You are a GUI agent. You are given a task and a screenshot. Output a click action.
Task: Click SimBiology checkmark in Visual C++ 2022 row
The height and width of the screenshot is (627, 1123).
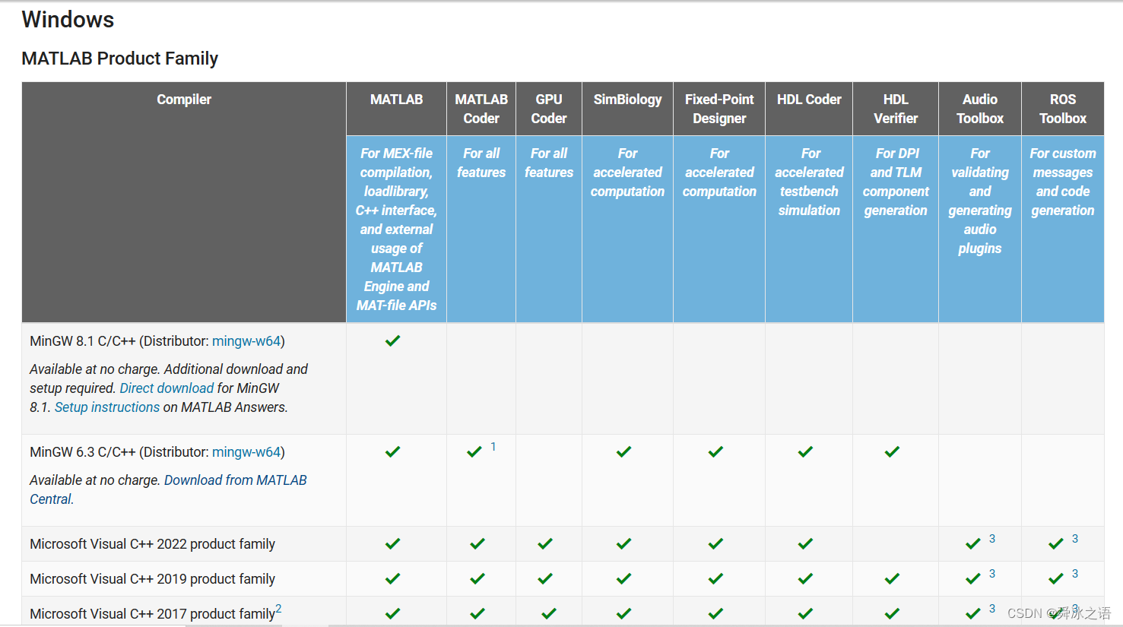(624, 543)
